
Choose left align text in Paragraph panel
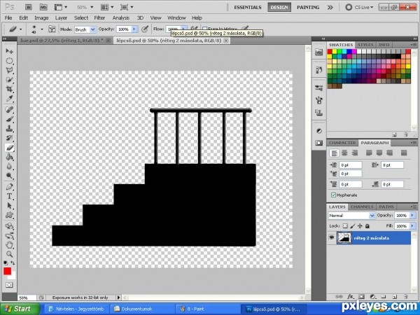334,153
